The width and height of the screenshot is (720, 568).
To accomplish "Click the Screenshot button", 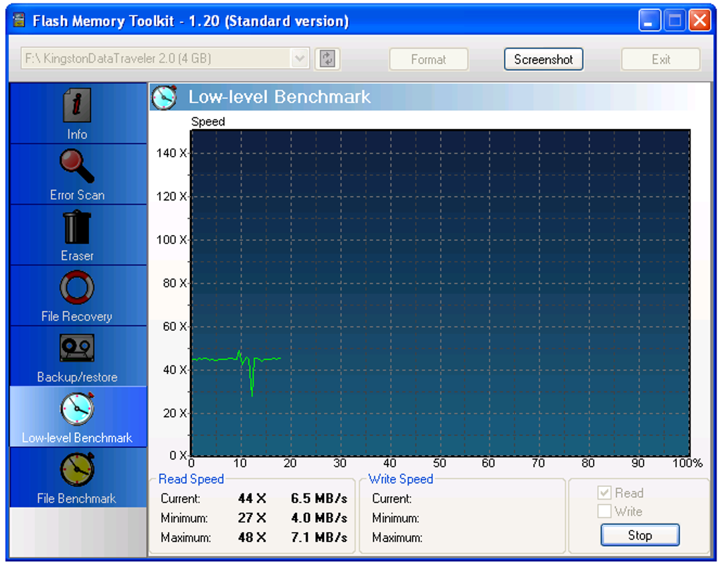I will [x=544, y=59].
